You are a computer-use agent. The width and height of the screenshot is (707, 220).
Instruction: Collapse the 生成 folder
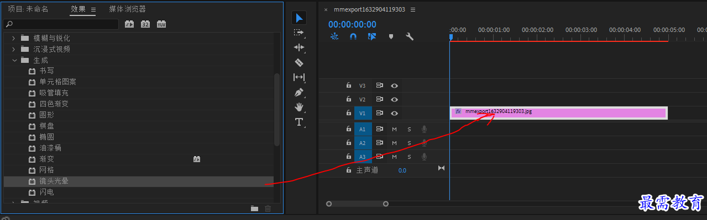pos(14,60)
